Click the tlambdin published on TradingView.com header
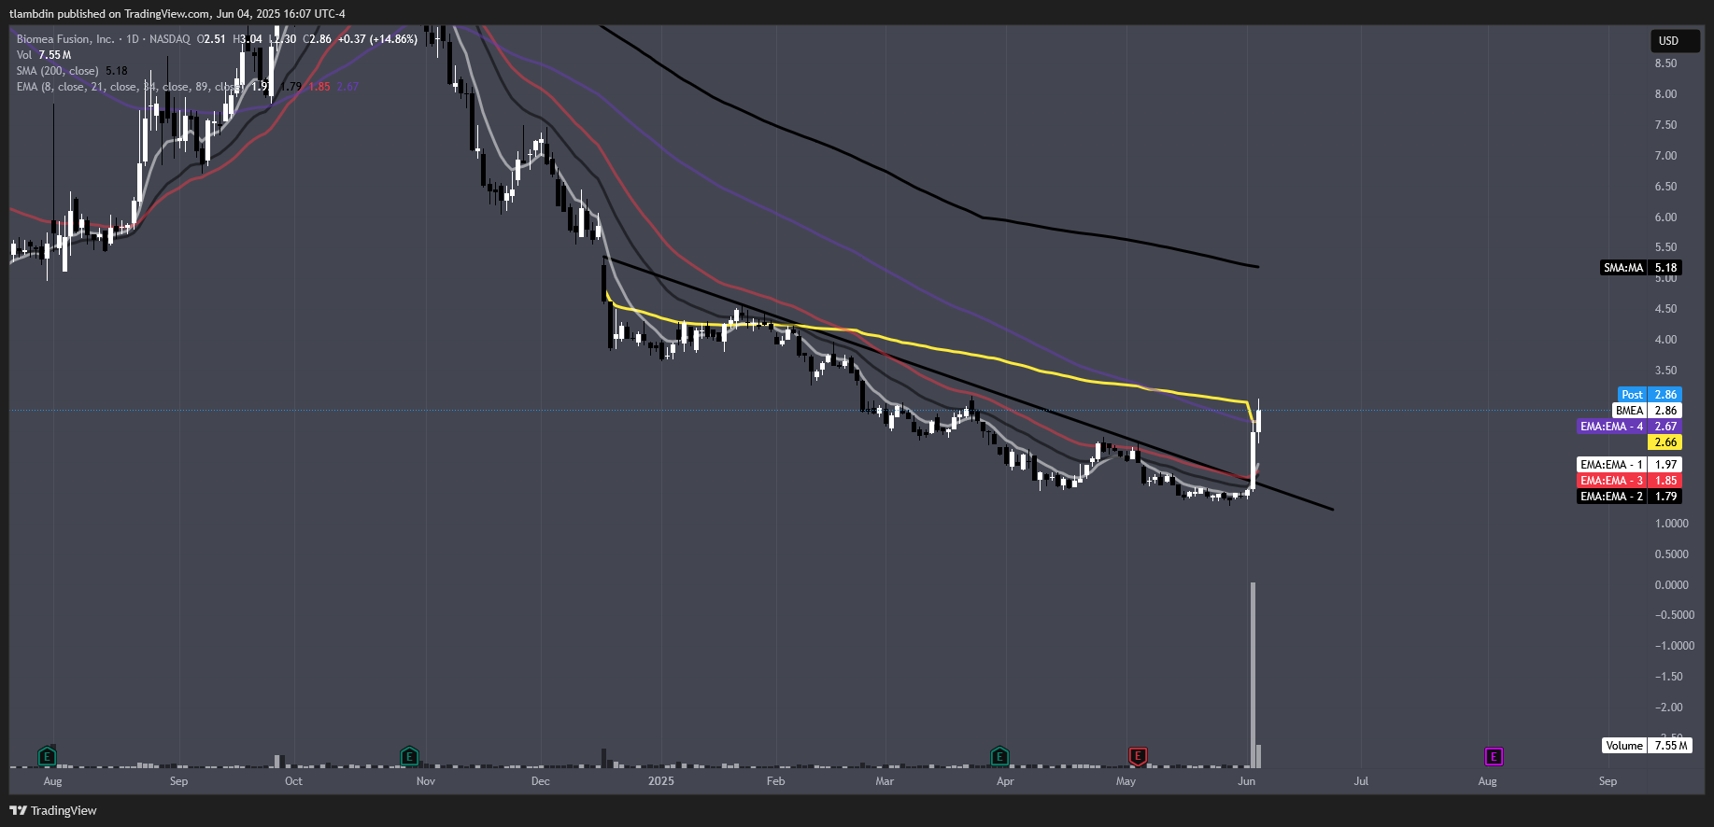The width and height of the screenshot is (1714, 827). point(177,14)
